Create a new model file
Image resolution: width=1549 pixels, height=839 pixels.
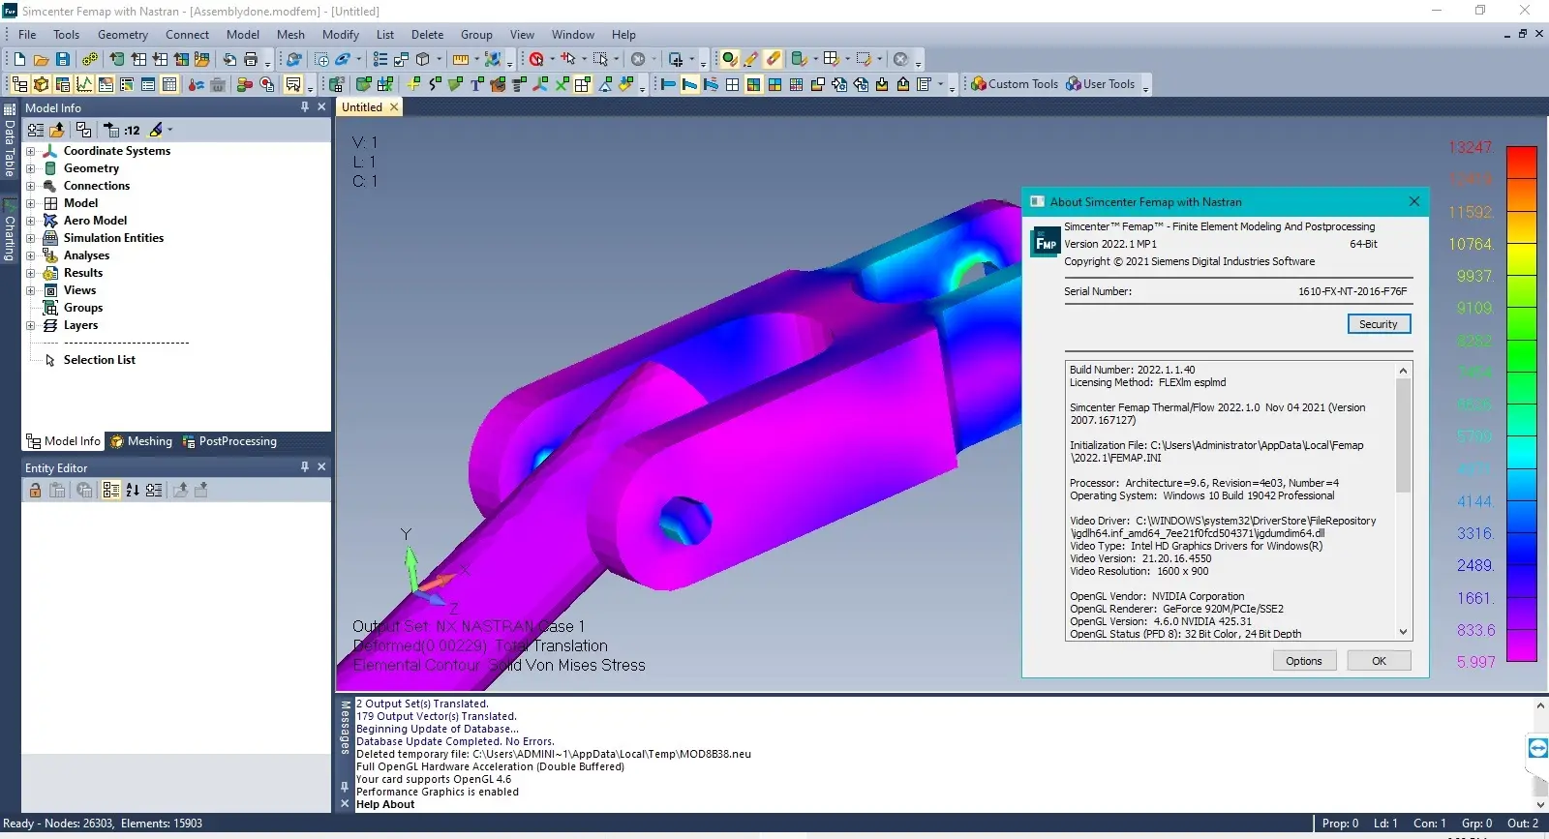pyautogui.click(x=19, y=59)
